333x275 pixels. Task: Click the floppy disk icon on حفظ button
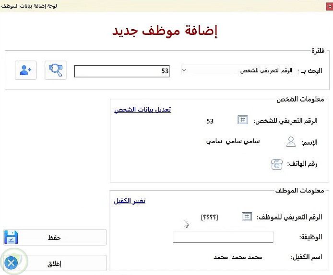pos(11,237)
